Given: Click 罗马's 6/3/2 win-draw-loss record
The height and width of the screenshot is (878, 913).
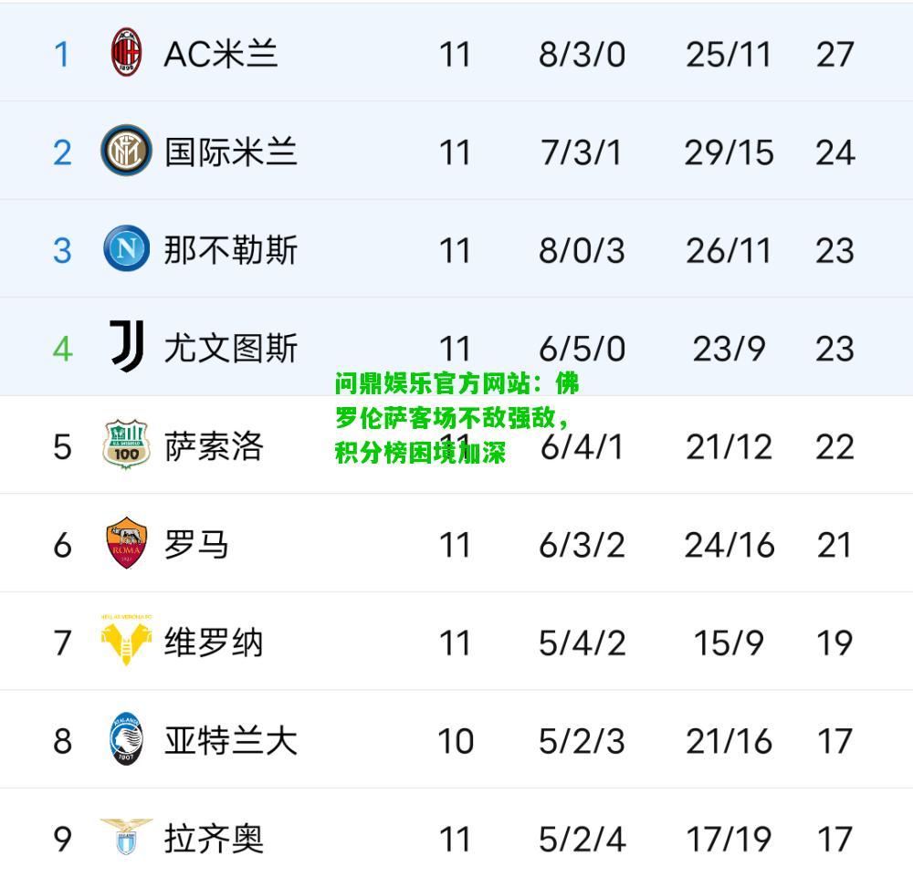Looking at the screenshot, I should [x=582, y=545].
